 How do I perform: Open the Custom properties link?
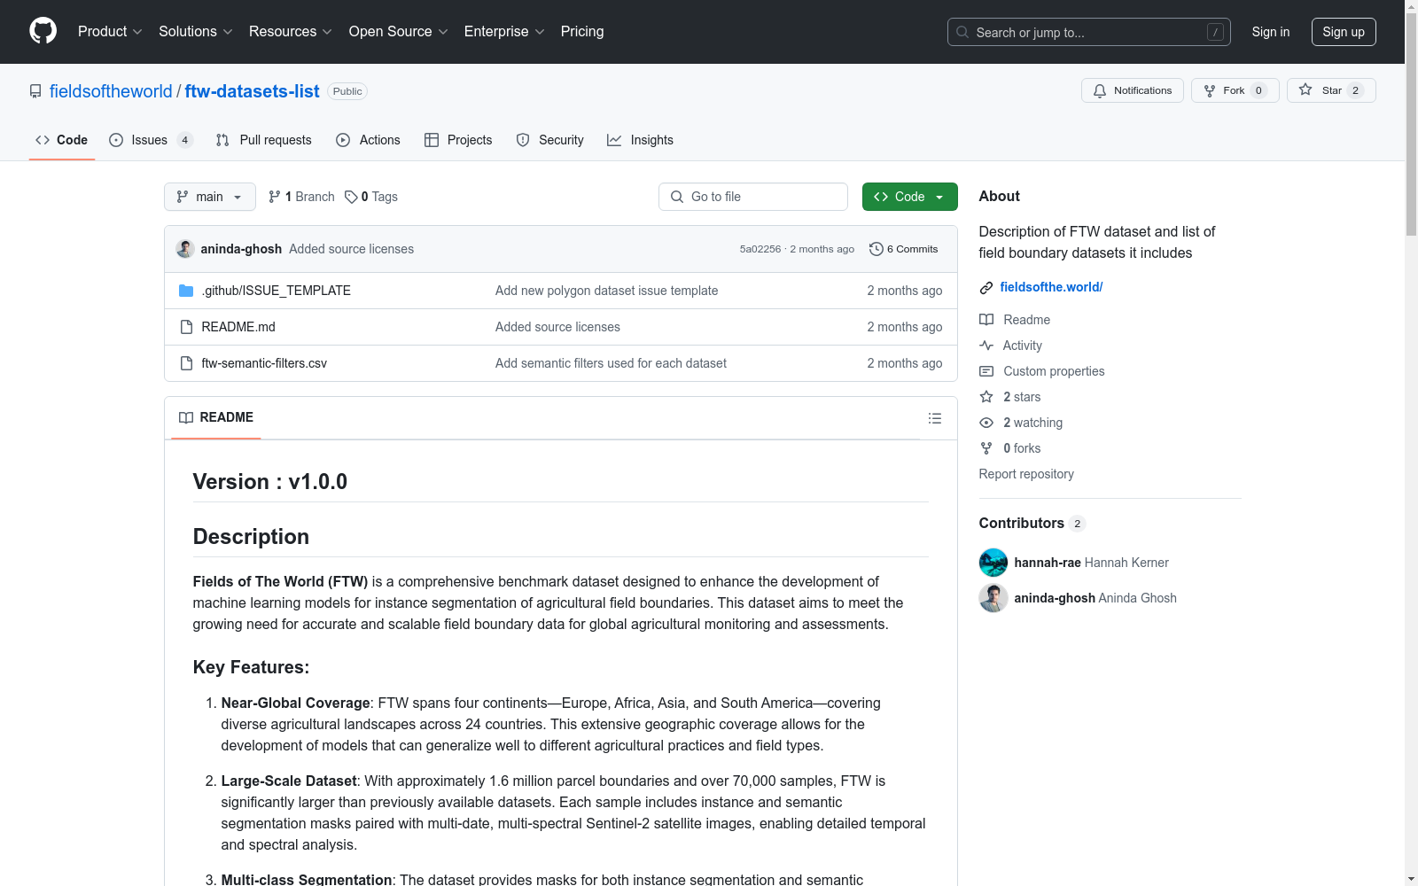(x=1054, y=371)
